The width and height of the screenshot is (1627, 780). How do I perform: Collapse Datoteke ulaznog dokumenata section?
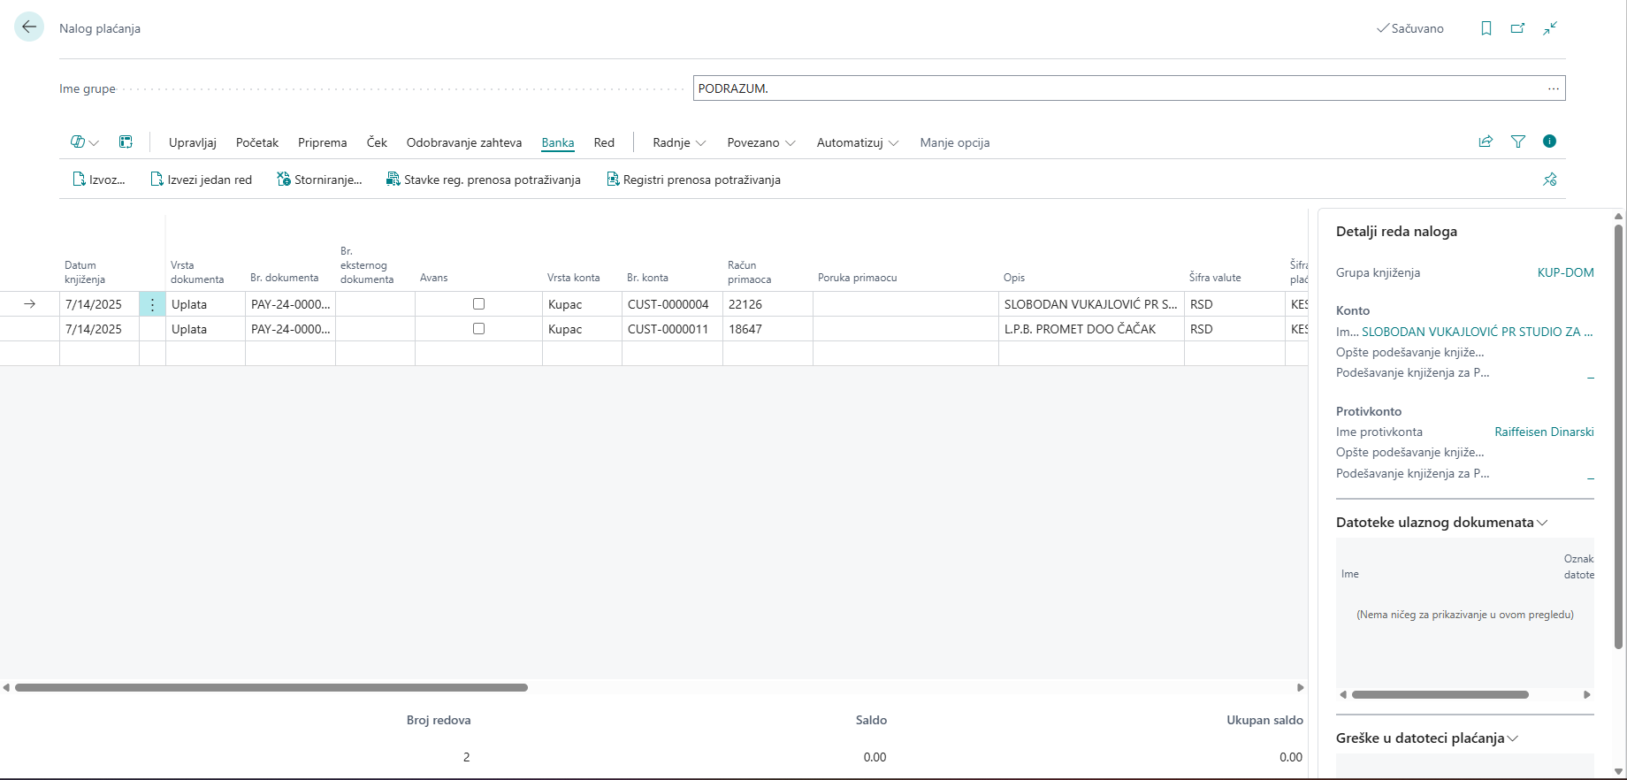click(1441, 523)
